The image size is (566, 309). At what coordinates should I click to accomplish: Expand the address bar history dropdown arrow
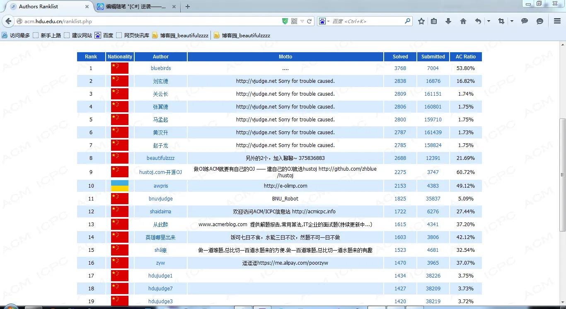click(302, 21)
